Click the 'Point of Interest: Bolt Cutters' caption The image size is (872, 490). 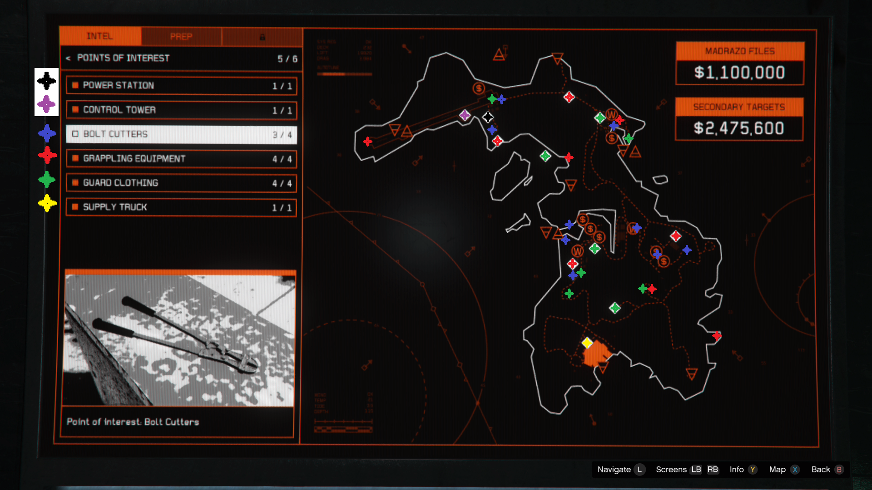[133, 422]
